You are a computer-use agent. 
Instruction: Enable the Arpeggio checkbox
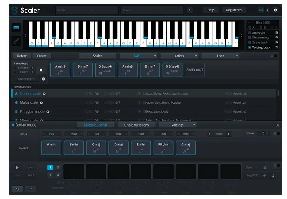(250, 32)
